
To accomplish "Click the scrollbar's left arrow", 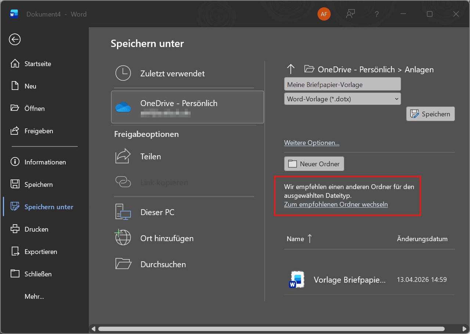I will tap(93, 329).
